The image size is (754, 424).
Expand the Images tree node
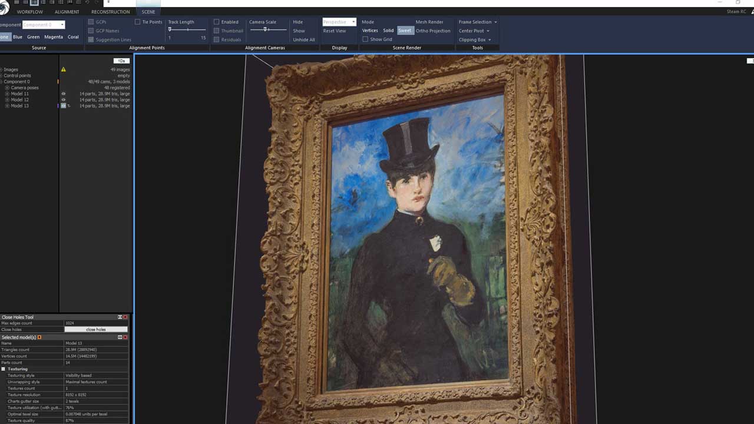1,69
